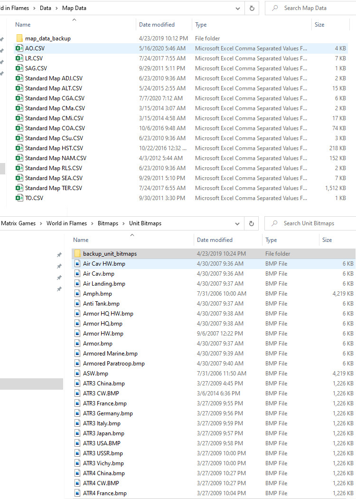Click the Search Unit Bitmaps field
356x499 pixels.
coord(310,223)
